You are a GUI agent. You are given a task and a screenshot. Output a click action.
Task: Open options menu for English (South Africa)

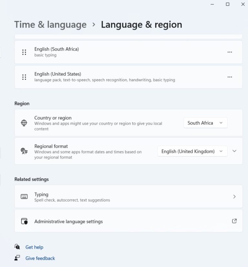[230, 52]
